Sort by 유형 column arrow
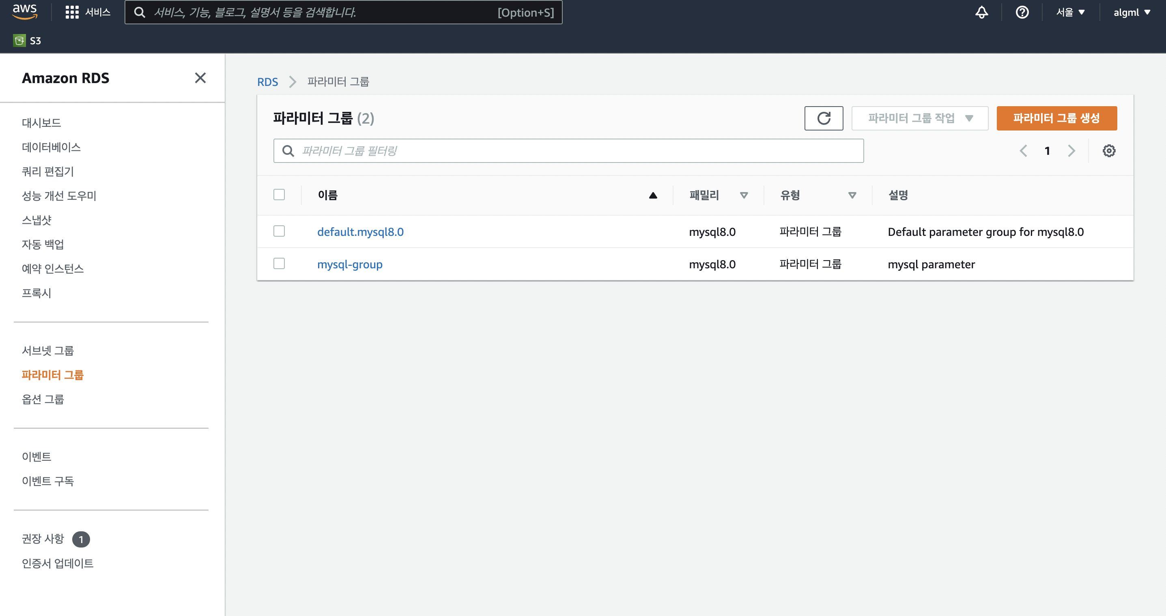The height and width of the screenshot is (616, 1166). [x=852, y=195]
